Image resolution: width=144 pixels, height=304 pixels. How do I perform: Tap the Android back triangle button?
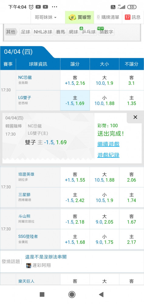[x=101, y=295]
